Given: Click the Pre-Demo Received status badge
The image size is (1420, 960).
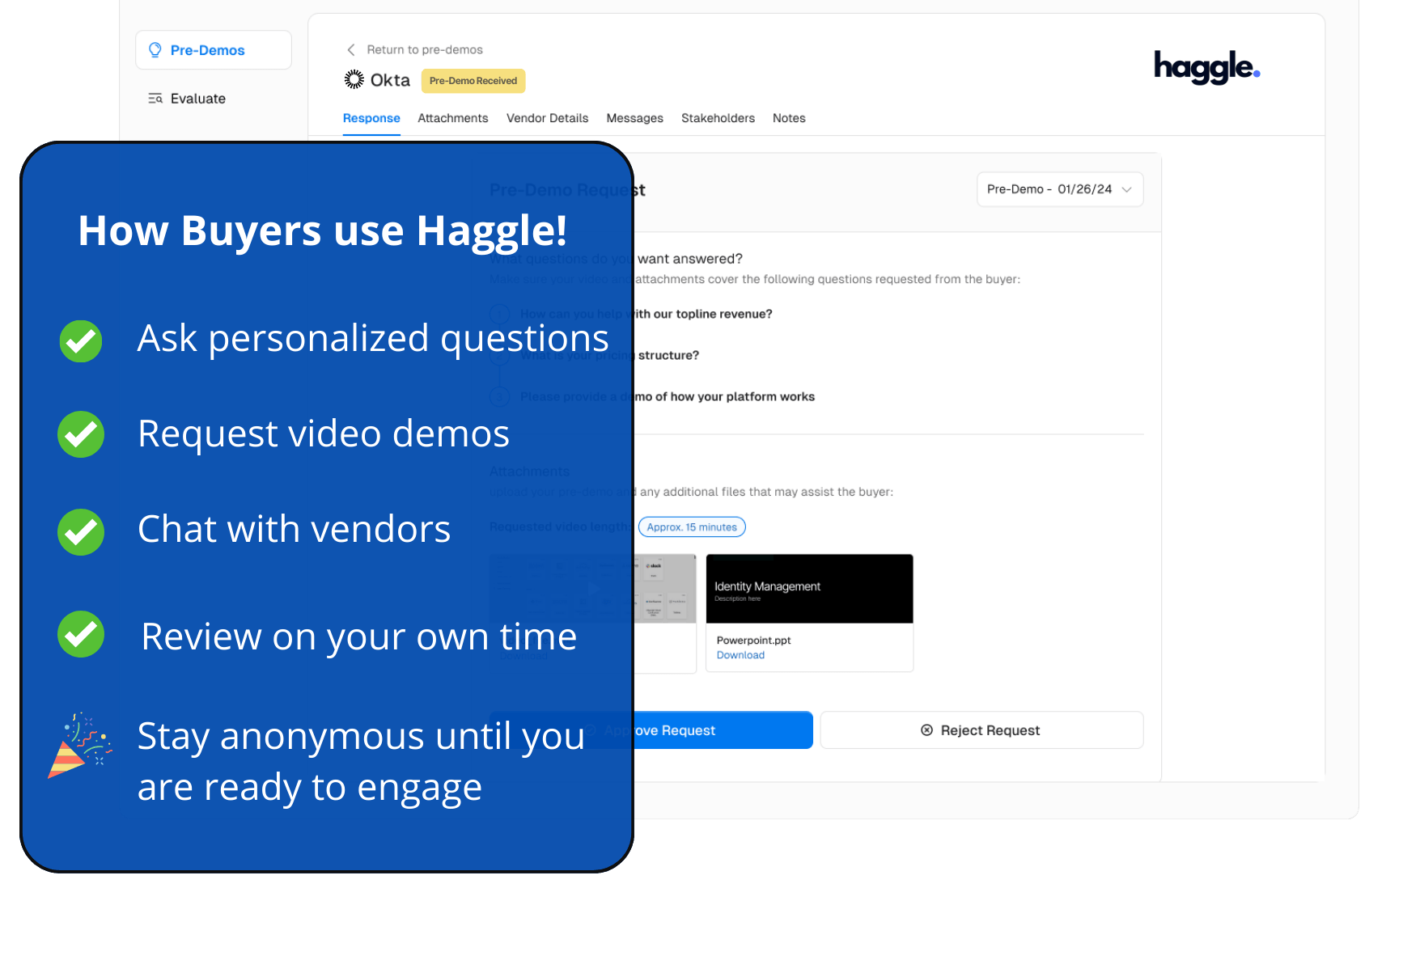Looking at the screenshot, I should tap(473, 81).
